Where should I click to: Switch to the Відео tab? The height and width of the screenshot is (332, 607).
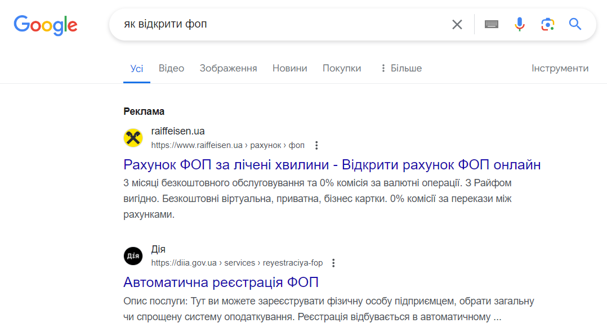coord(171,68)
